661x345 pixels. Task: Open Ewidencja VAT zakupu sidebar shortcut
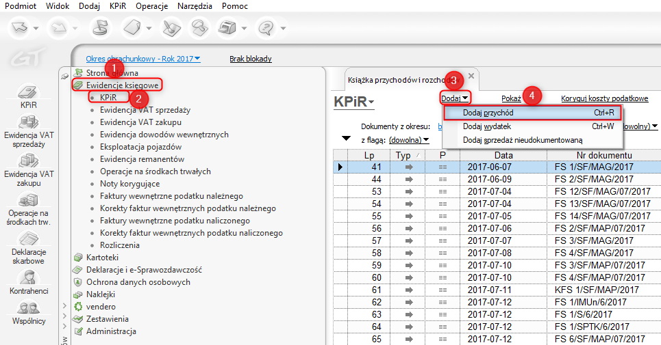point(29,170)
